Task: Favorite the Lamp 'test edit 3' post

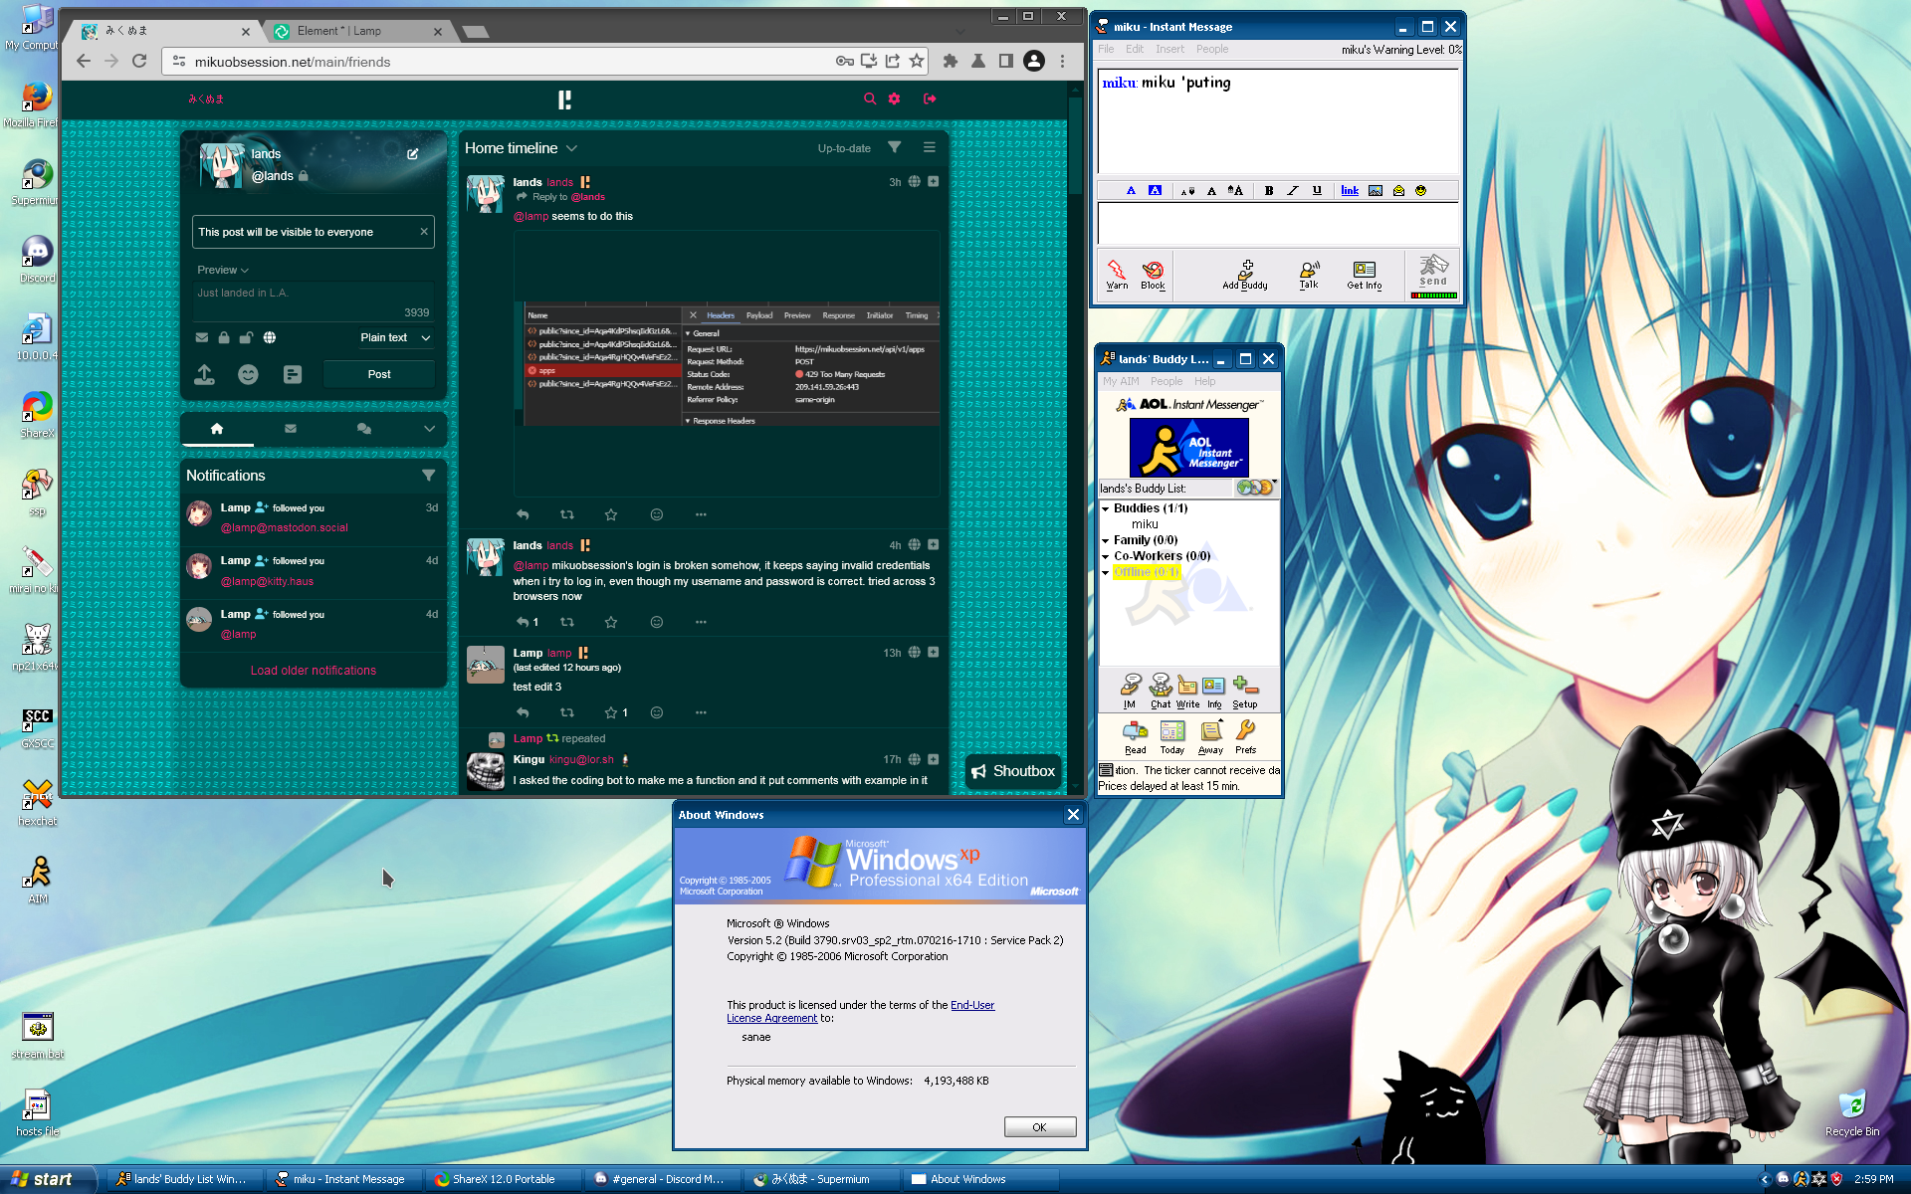Action: 611,712
